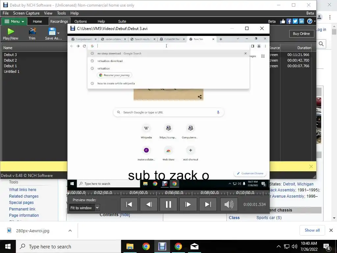Screen dimensions: 337x253
Task: Click the Sports car (S) link
Action: tap(269, 218)
